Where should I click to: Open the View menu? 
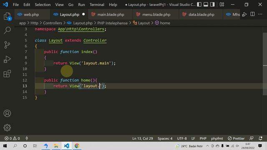[x=59, y=5]
